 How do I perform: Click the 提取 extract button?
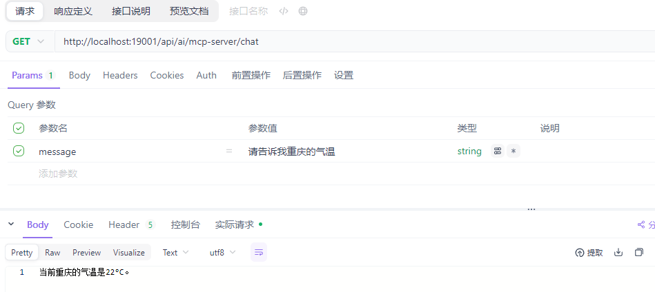(589, 253)
